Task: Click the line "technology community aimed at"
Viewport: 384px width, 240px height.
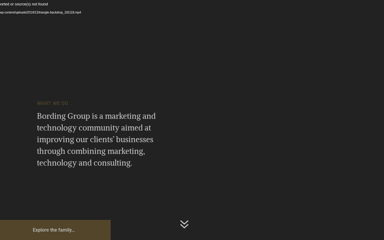Action: tap(94, 128)
